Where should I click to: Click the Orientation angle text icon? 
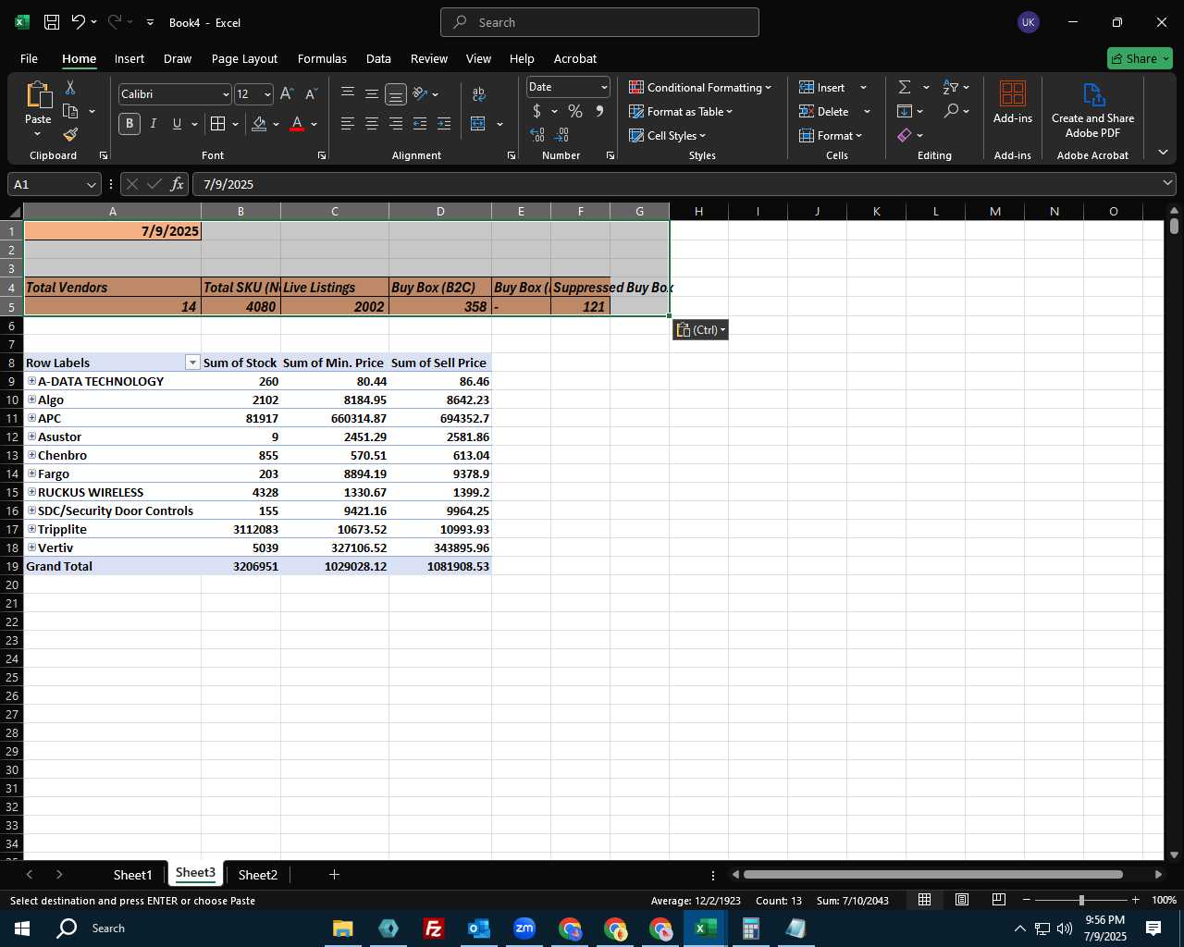421,94
